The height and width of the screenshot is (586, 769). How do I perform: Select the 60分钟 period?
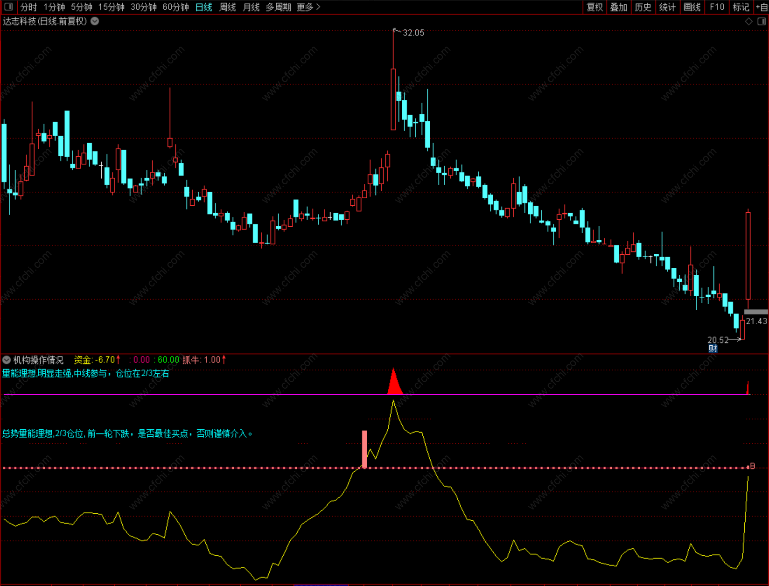[175, 7]
